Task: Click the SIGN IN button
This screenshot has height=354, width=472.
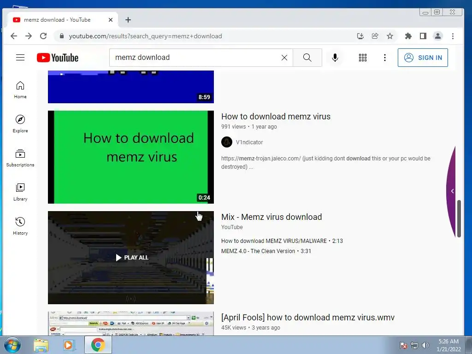Action: pyautogui.click(x=423, y=58)
